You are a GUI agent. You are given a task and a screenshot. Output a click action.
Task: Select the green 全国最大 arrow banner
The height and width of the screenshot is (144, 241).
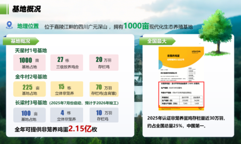click(x=157, y=41)
